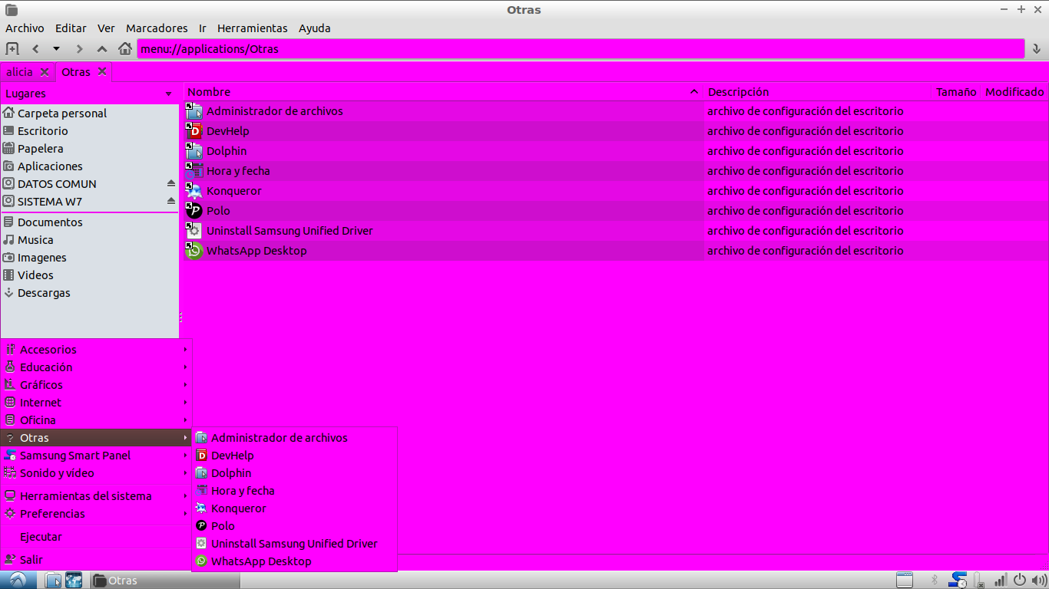
Task: Select WhatsApp Desktop icon in file list
Action: 194,251
